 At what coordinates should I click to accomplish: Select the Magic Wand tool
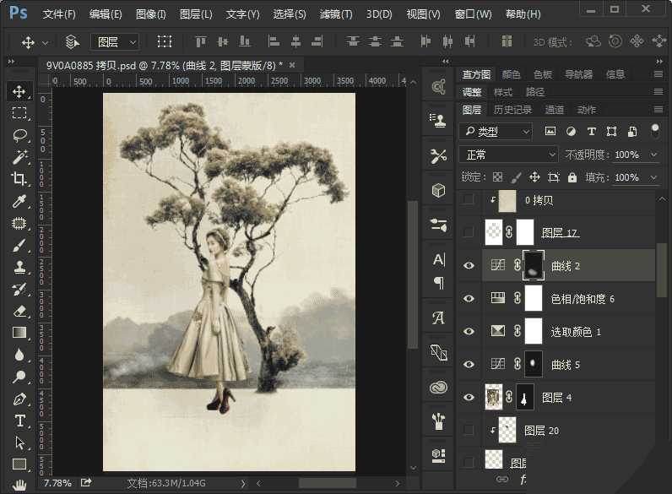(x=19, y=157)
